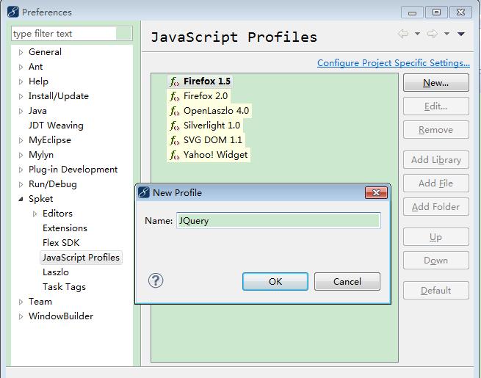Cancel the New Profile dialog
The height and width of the screenshot is (378, 481).
coord(347,281)
